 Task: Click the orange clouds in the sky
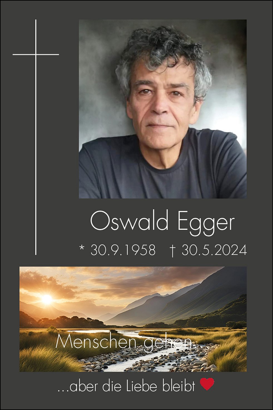pos(111,281)
